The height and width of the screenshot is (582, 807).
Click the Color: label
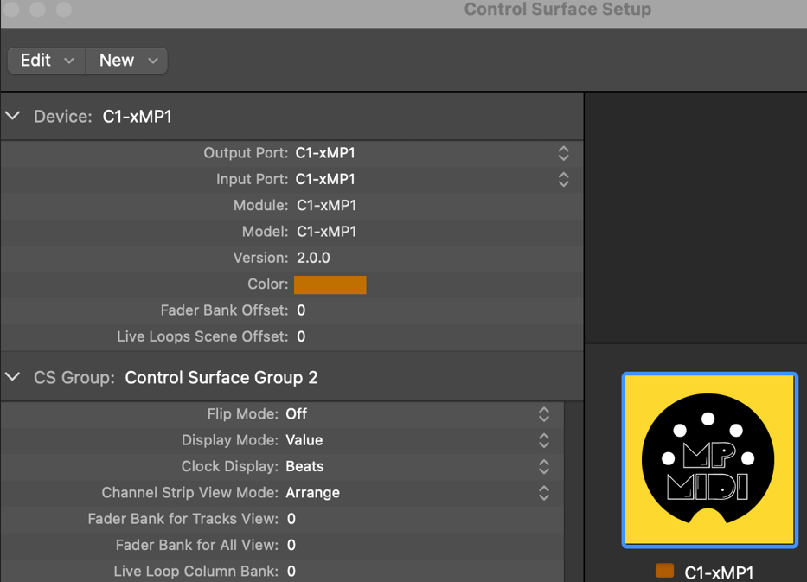(x=267, y=284)
